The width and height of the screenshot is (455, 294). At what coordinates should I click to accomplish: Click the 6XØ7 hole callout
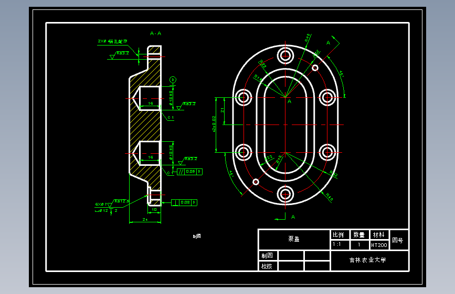pos(101,205)
